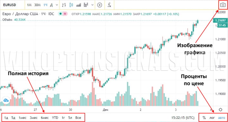Take chart snapshot with camera icon
The width and height of the screenshot is (228, 122).
[x=223, y=5]
